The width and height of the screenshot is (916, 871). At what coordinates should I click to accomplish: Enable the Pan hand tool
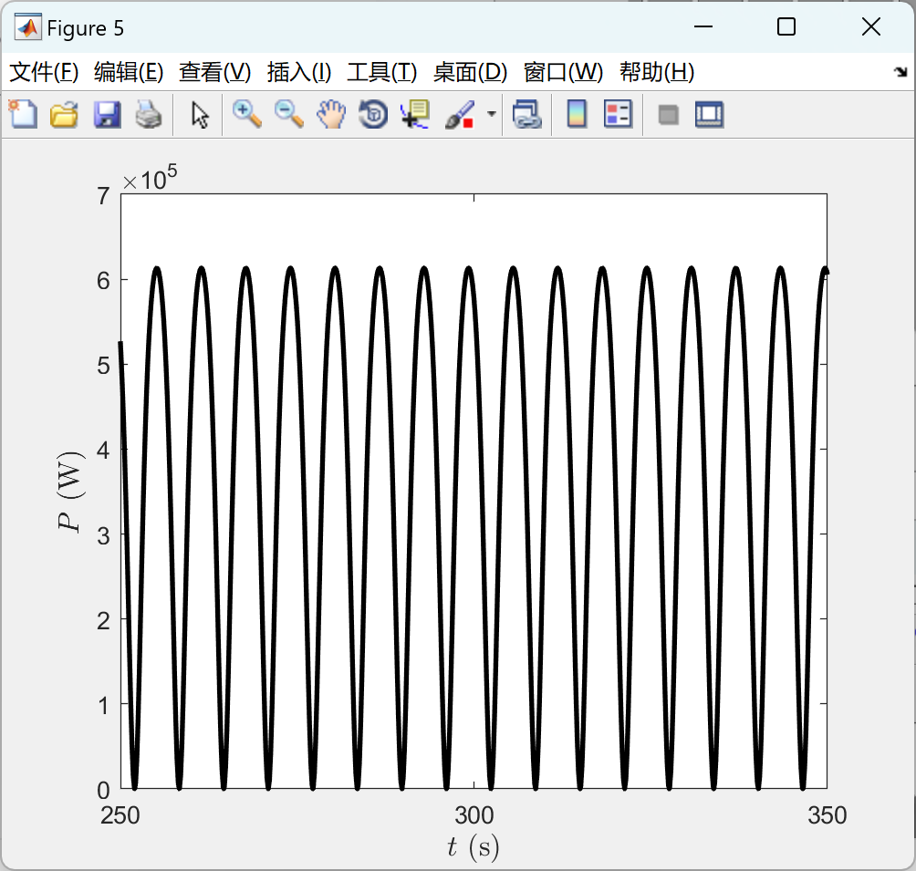(x=331, y=114)
